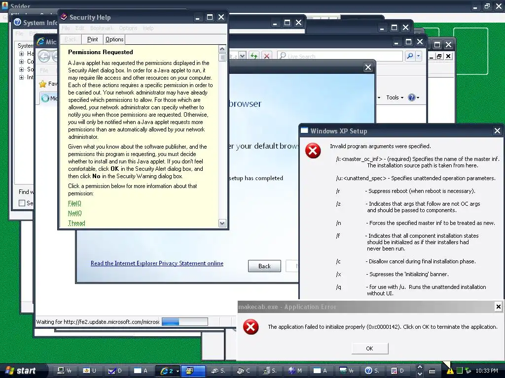Click the IE refresh green arrows icon
The image size is (505, 378).
pos(254,56)
